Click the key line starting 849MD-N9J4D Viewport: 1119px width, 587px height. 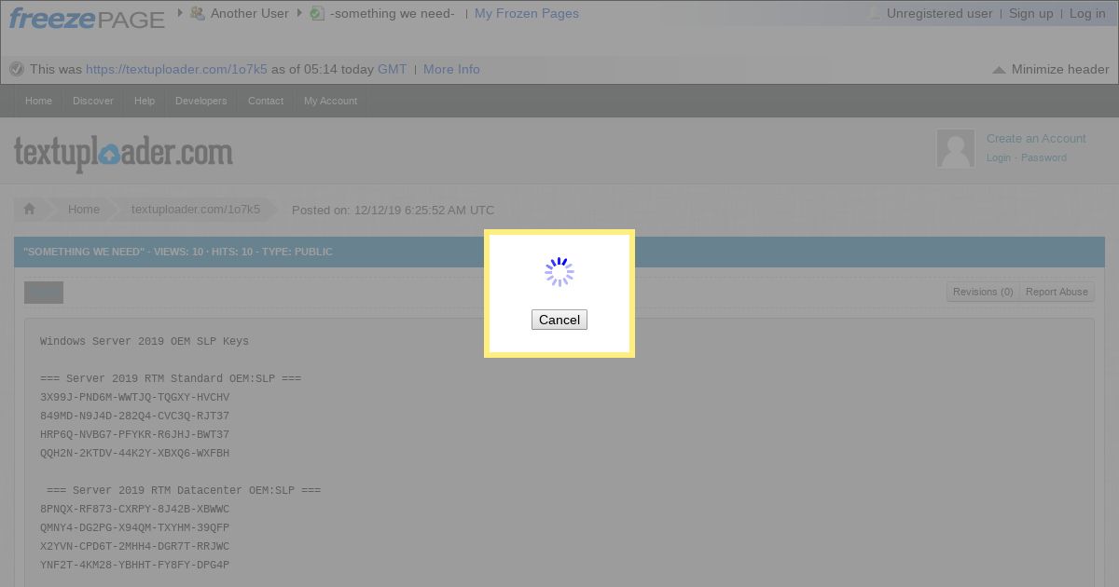click(x=134, y=416)
